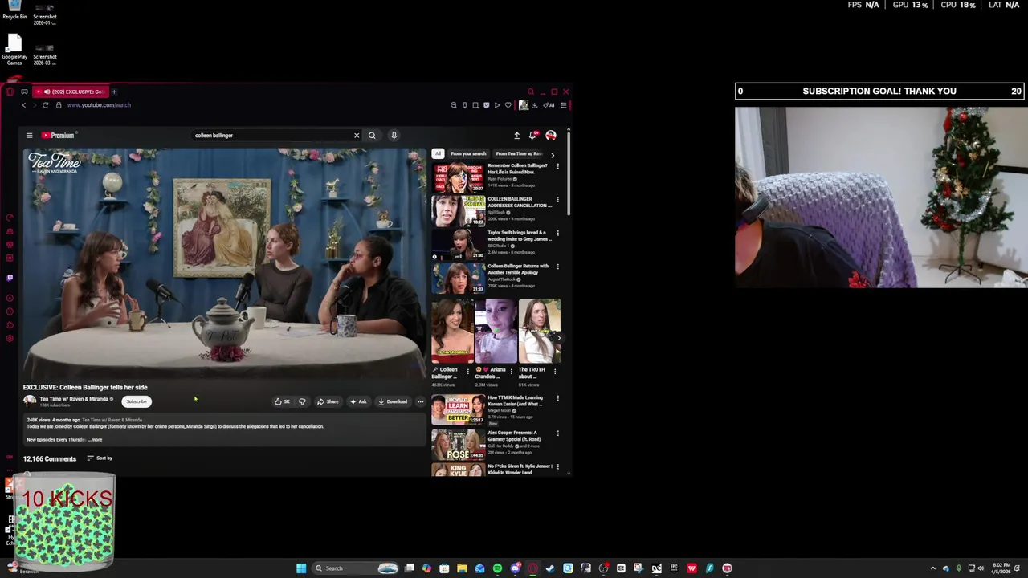The height and width of the screenshot is (578, 1028).
Task: Open File Explorer from the taskbar
Action: pyautogui.click(x=462, y=568)
